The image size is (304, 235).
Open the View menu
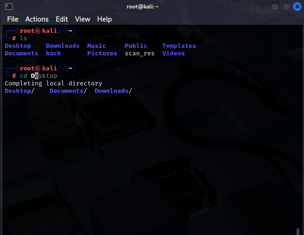coord(83,19)
